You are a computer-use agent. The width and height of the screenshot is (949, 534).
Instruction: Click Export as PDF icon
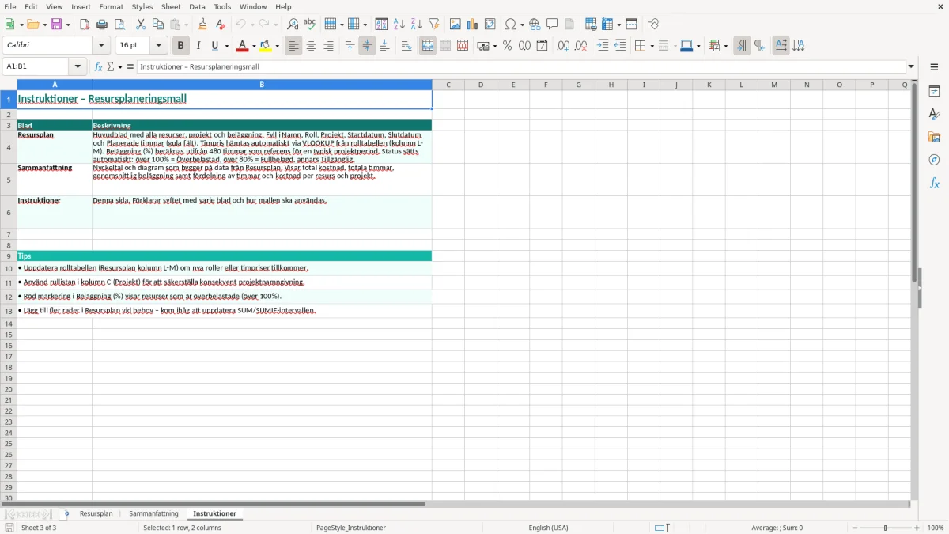(85, 25)
